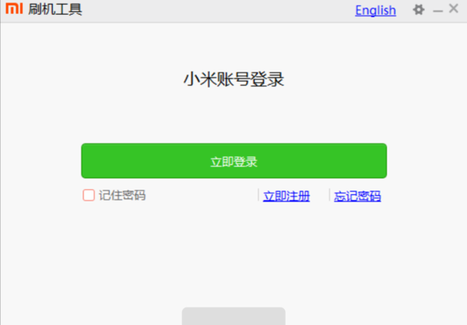Viewport: 467px width, 325px height.
Task: Click the orange Mi logo
Action: point(14,9)
